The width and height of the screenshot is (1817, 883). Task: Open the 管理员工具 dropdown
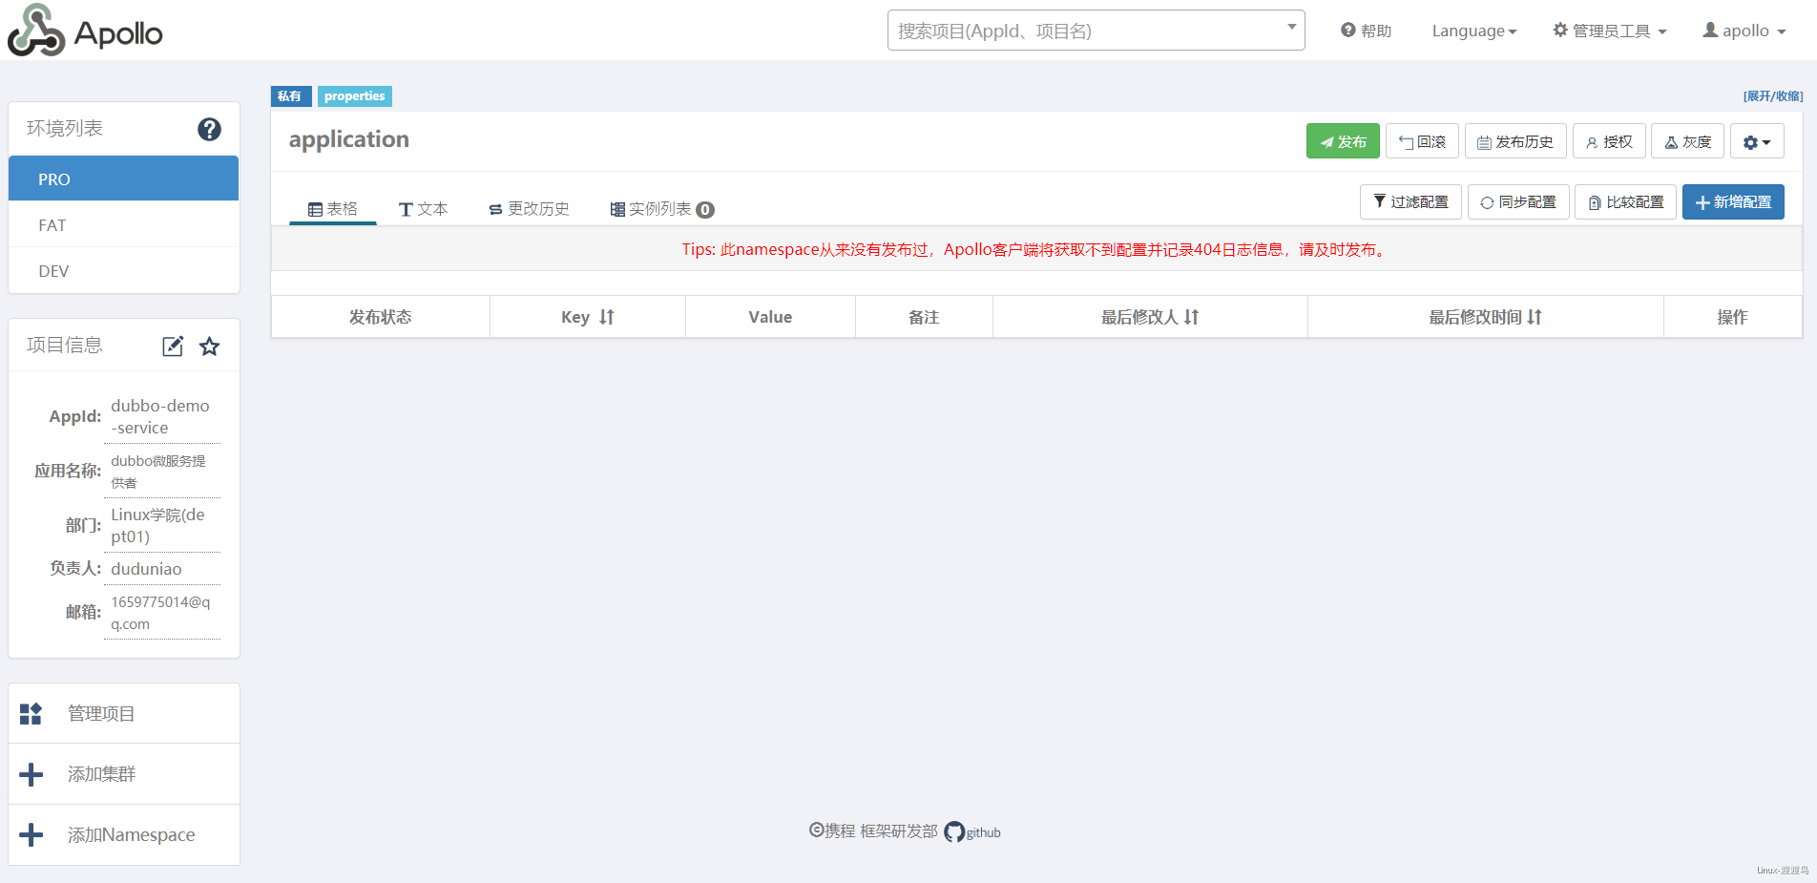(1610, 31)
